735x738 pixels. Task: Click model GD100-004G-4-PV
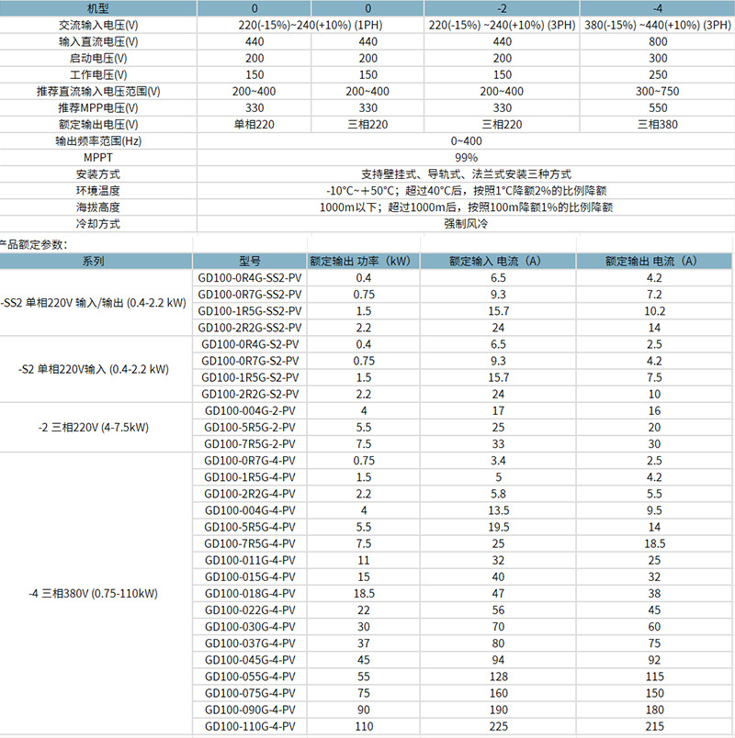pos(250,510)
